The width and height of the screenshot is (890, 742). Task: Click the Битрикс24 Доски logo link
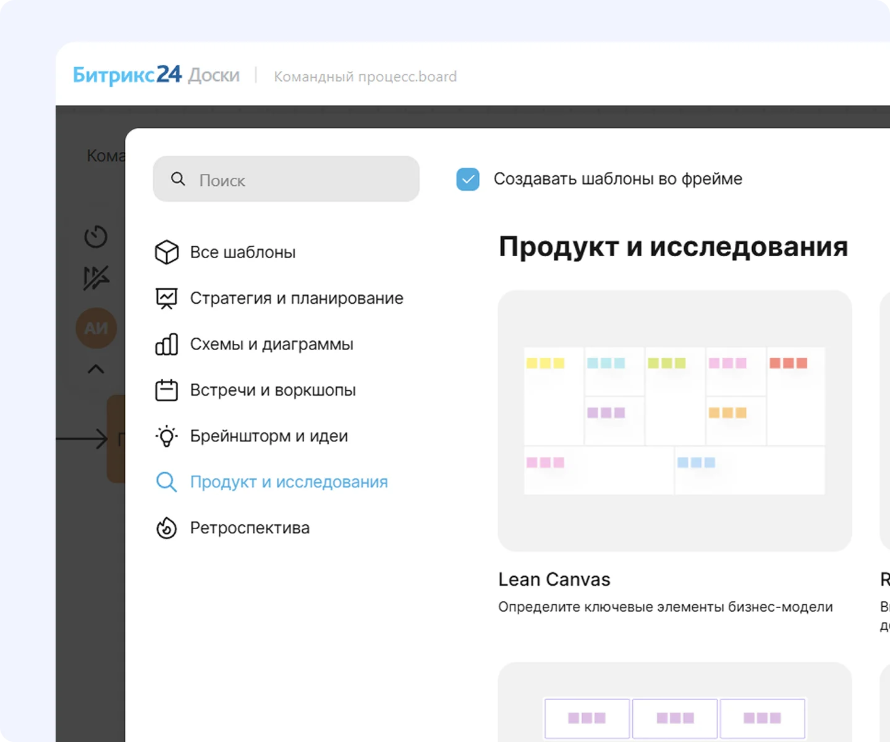(156, 75)
